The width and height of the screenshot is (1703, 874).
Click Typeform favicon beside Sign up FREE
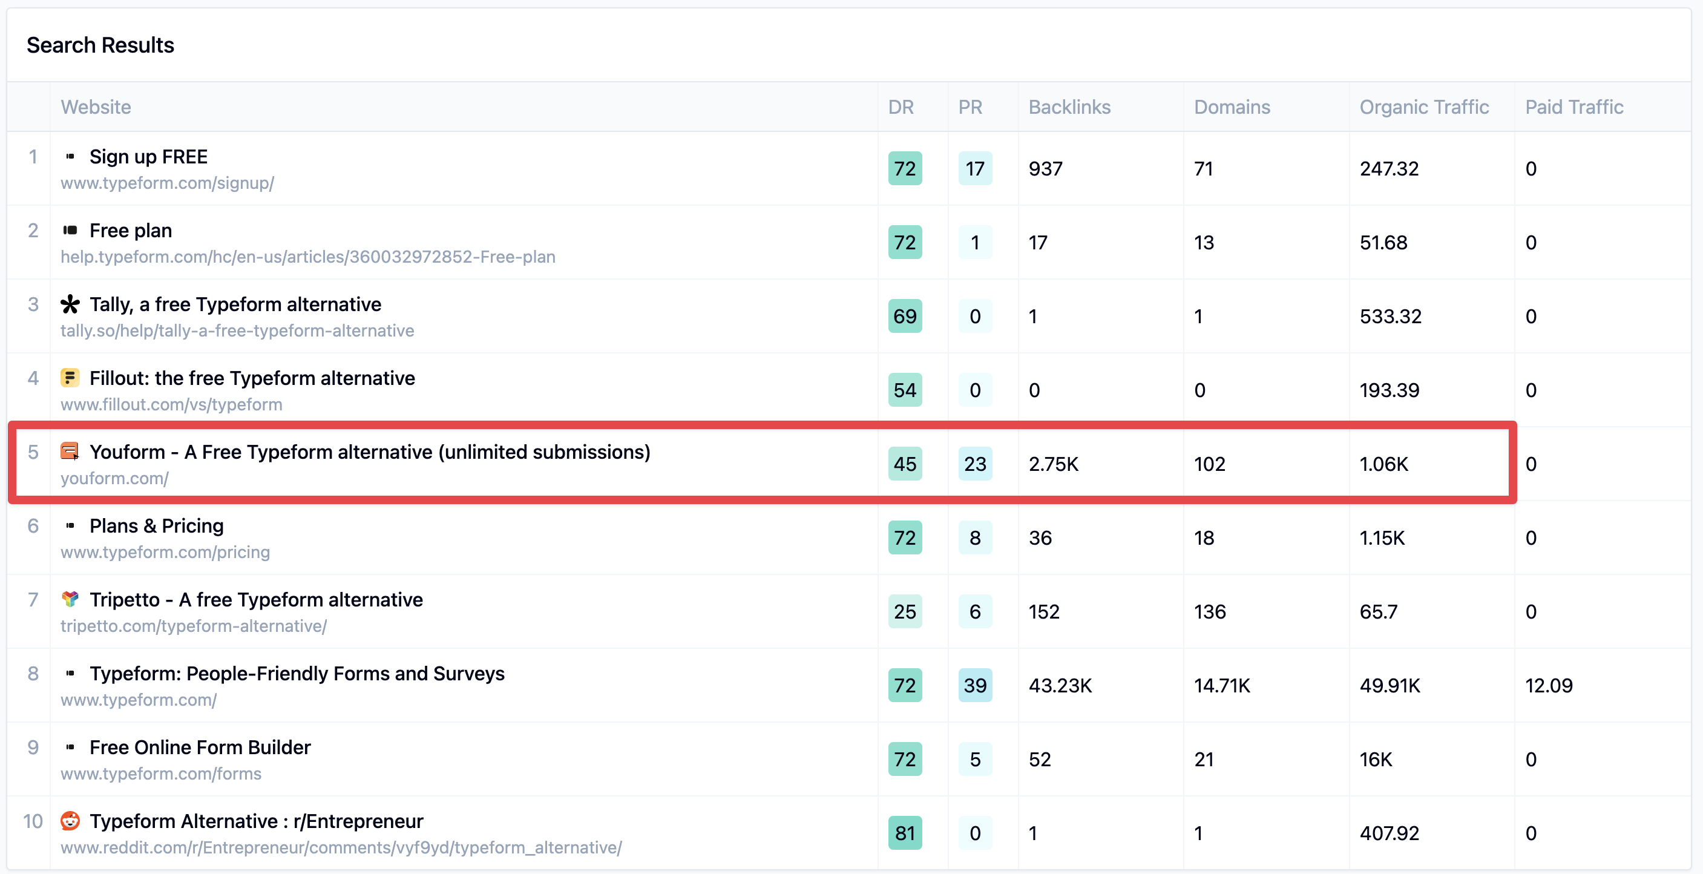(70, 157)
